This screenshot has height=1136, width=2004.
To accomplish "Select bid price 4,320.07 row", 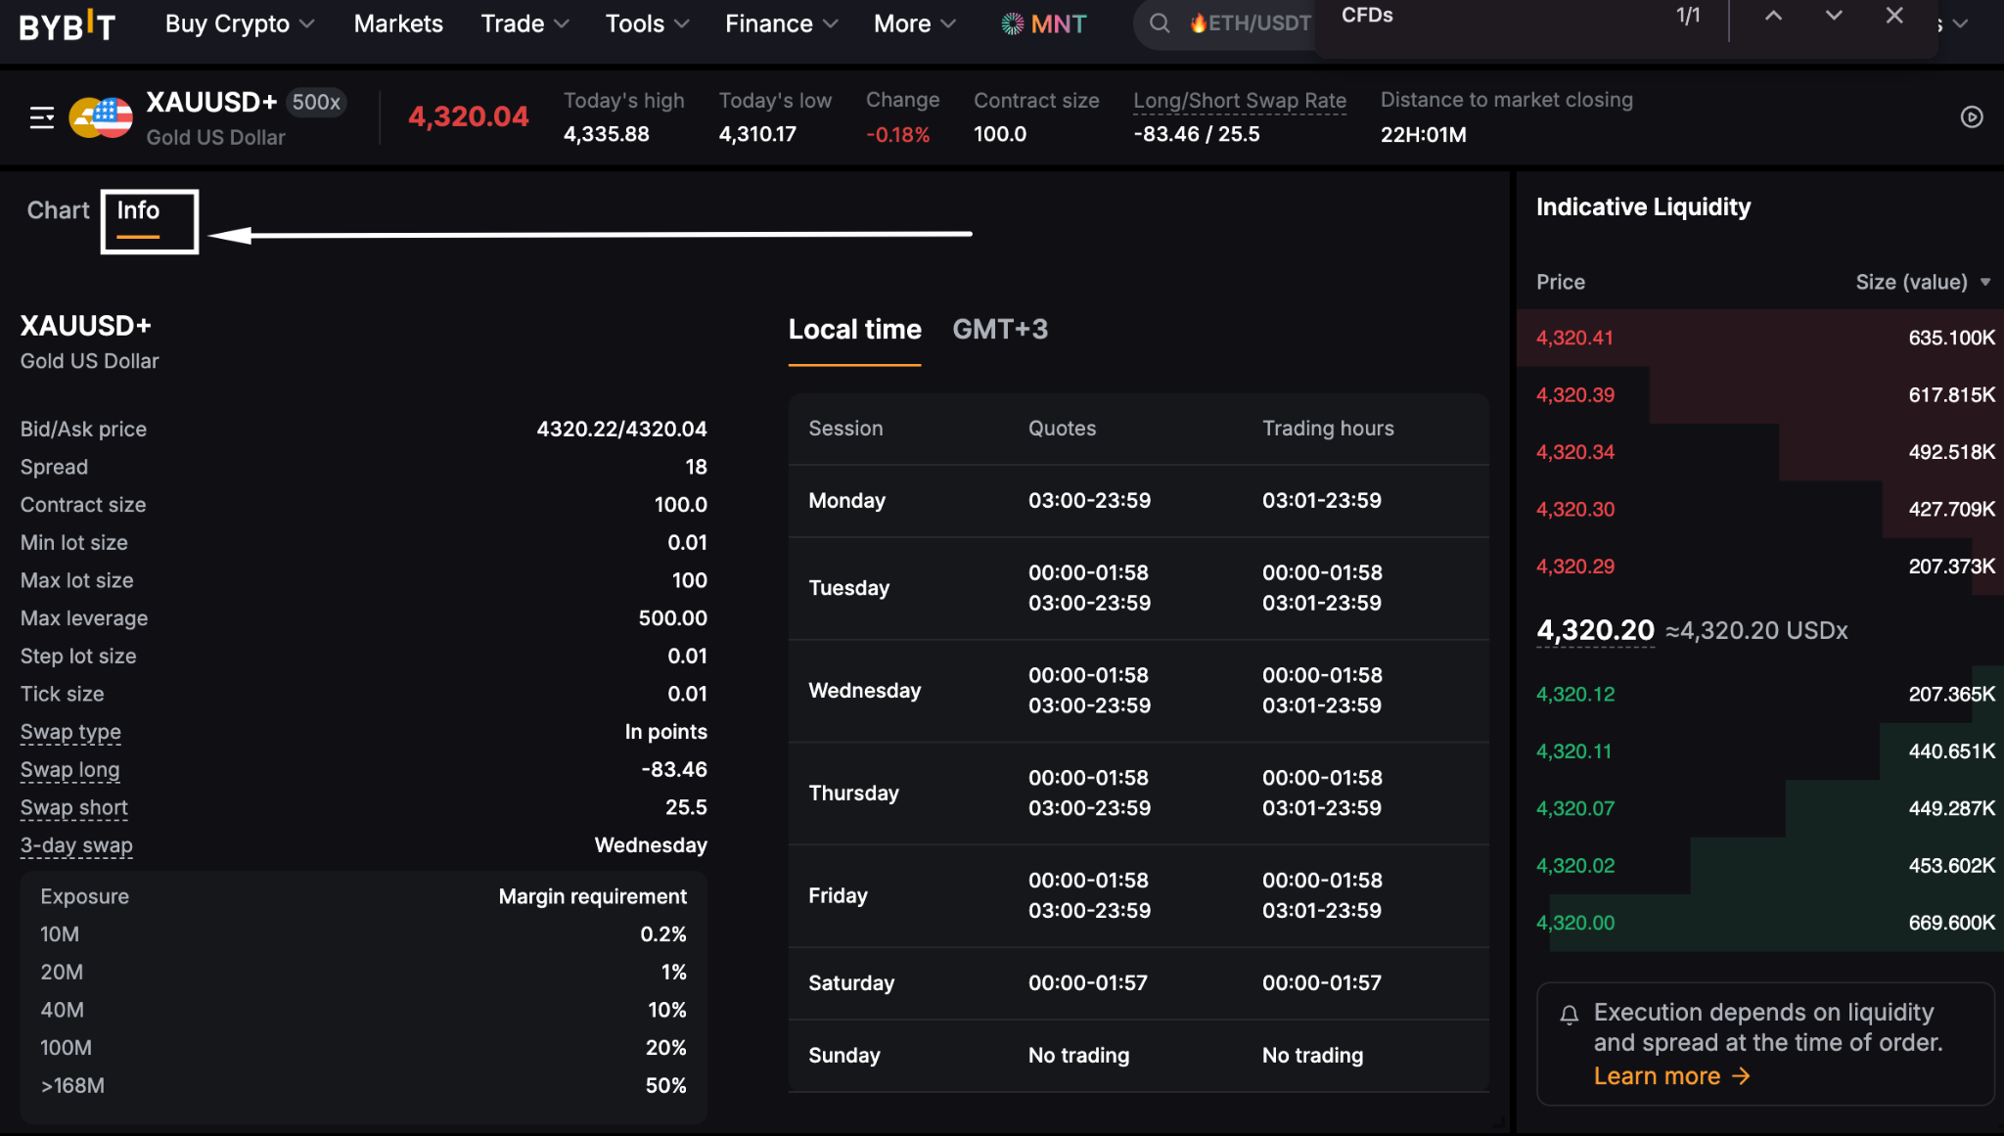I will (1760, 808).
